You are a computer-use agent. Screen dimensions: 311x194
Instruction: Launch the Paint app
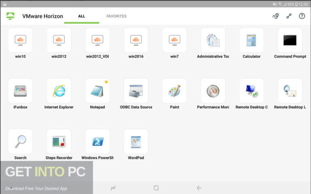point(175,91)
